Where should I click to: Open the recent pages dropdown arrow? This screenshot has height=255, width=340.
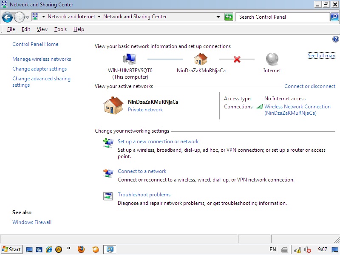click(x=27, y=17)
